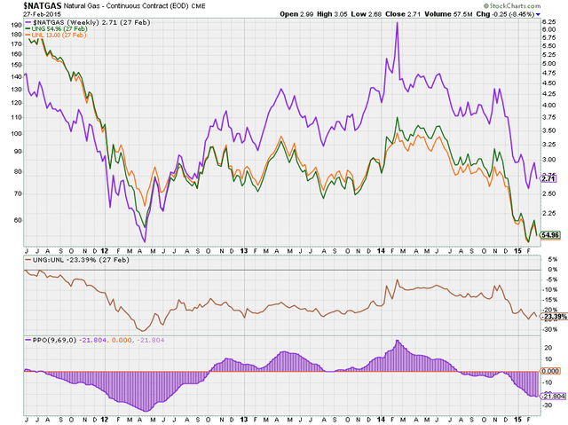Click the -23.39% ratio value tag
Viewport: 568px width, 425px height.
pyautogui.click(x=551, y=316)
